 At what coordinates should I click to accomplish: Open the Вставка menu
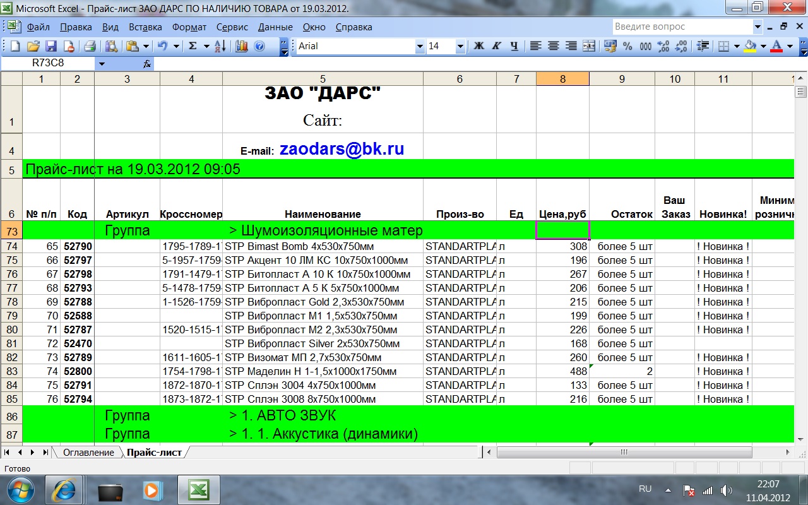145,27
